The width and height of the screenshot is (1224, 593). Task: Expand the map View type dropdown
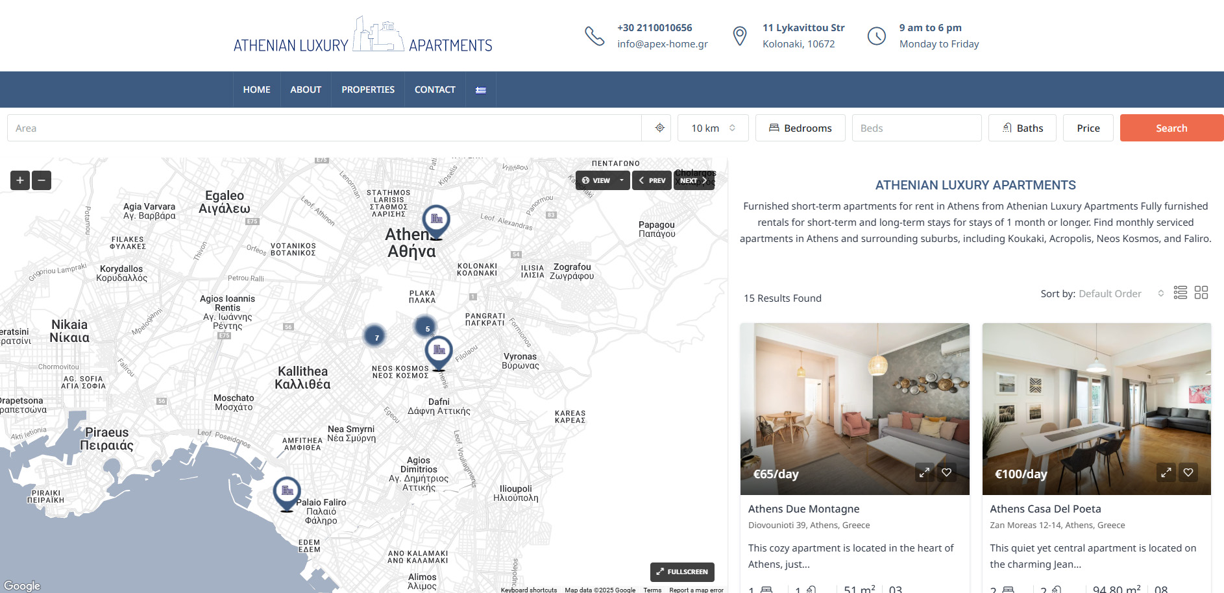[602, 180]
